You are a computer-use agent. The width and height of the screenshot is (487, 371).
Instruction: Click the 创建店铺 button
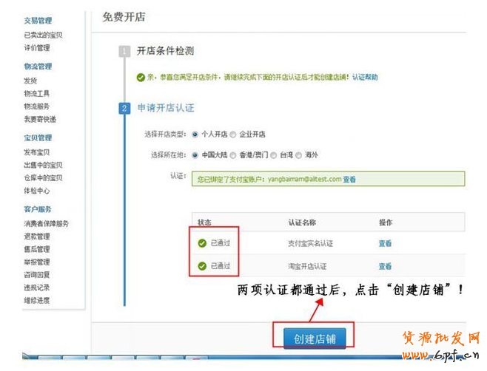pos(315,338)
